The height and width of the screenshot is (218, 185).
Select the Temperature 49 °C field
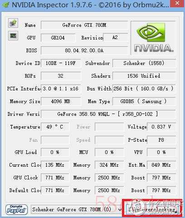coord(55,127)
